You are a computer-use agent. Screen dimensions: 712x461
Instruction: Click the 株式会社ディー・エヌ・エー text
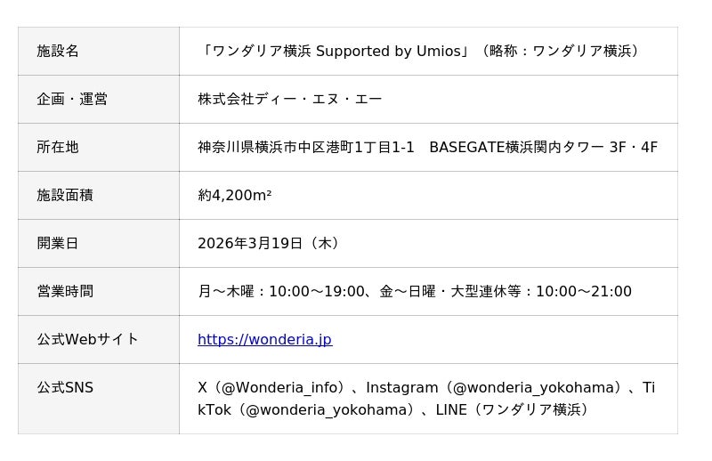point(289,99)
